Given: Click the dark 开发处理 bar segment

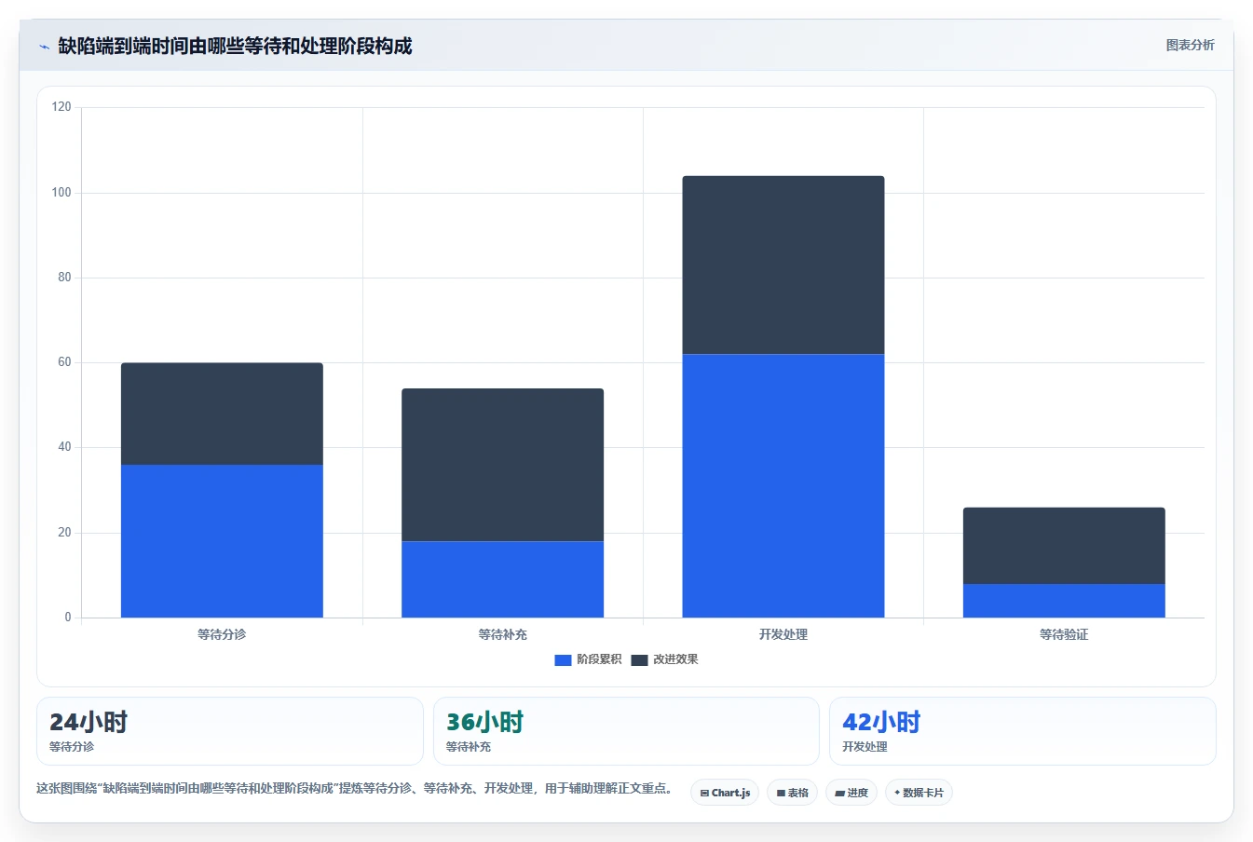Looking at the screenshot, I should 783,265.
